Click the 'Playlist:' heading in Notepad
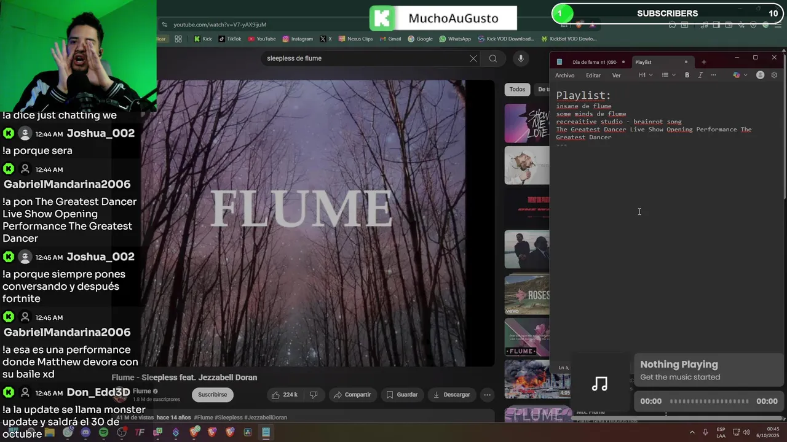This screenshot has height=442, width=787. 583,95
